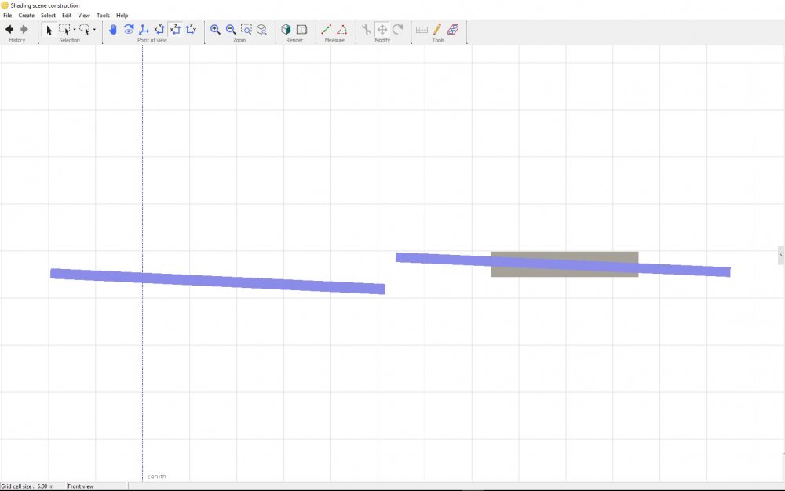Viewport: 785px width, 491px height.
Task: Toggle realistic solid render mode
Action: click(x=286, y=30)
